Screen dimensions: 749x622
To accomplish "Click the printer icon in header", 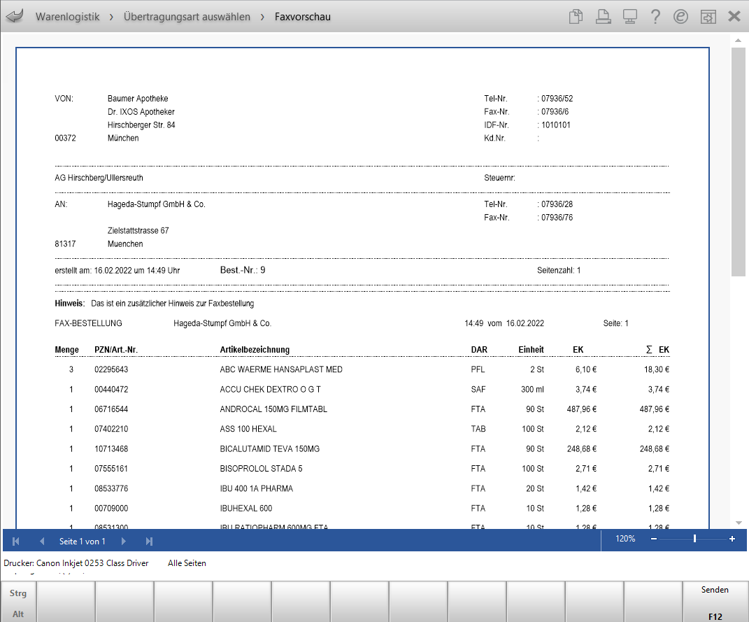I will [x=604, y=16].
